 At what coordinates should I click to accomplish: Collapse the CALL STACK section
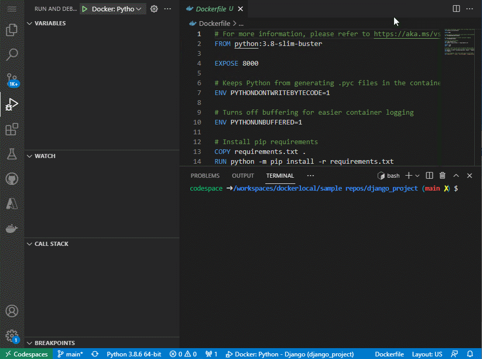[48, 244]
